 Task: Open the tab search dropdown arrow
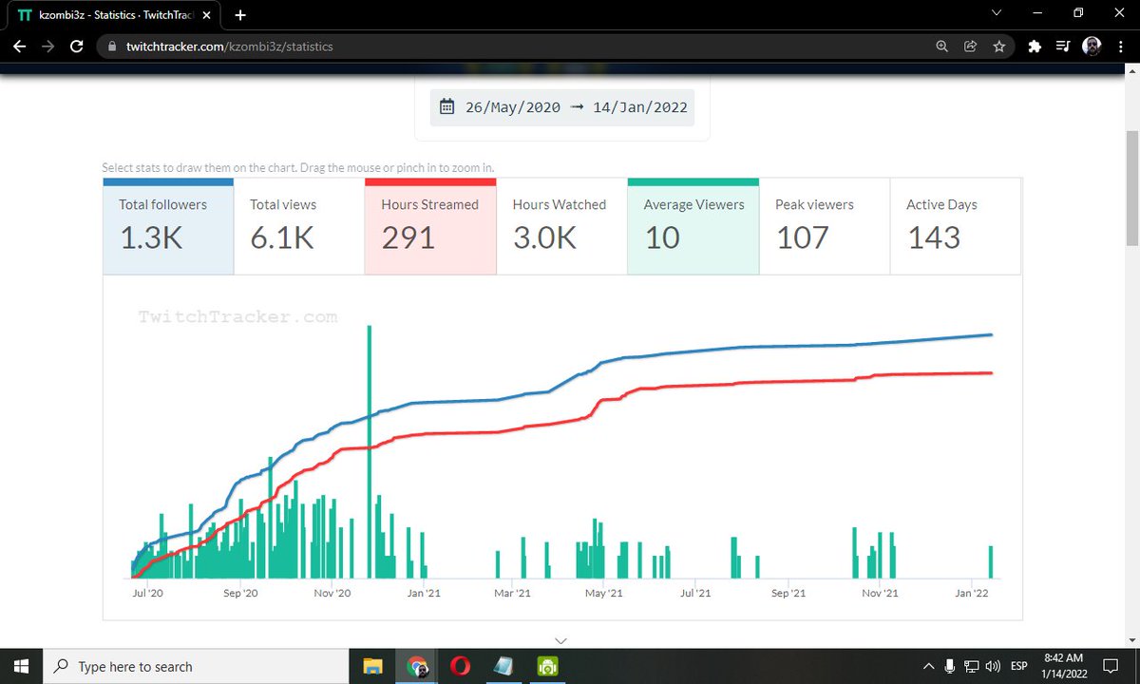pyautogui.click(x=995, y=13)
